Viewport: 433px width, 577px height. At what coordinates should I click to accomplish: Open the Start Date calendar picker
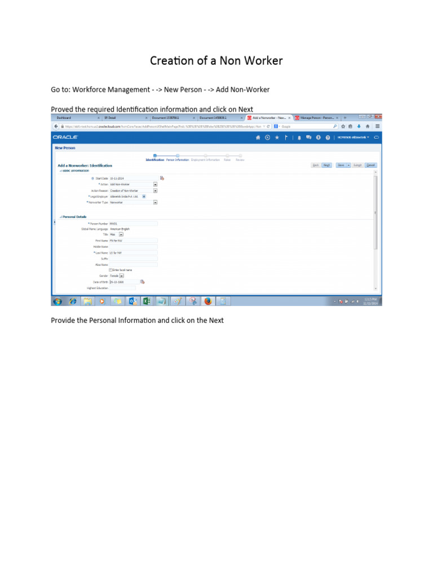162,178
